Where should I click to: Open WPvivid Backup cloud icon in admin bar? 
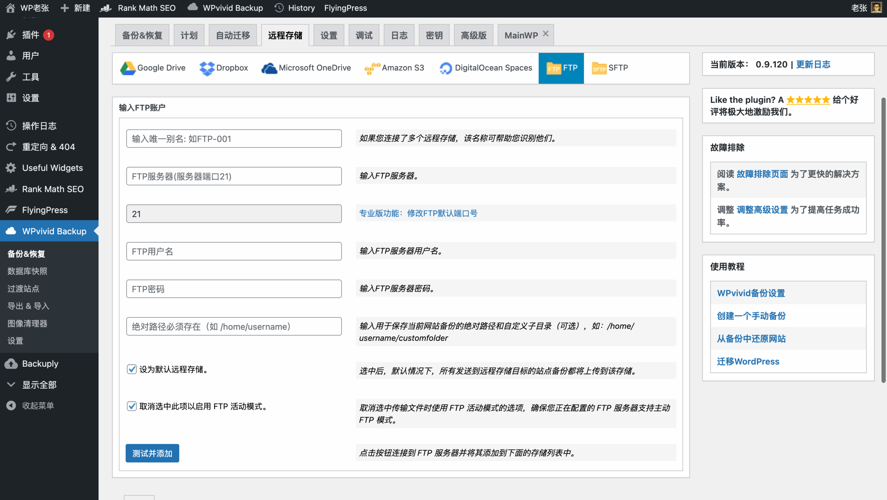(x=193, y=8)
